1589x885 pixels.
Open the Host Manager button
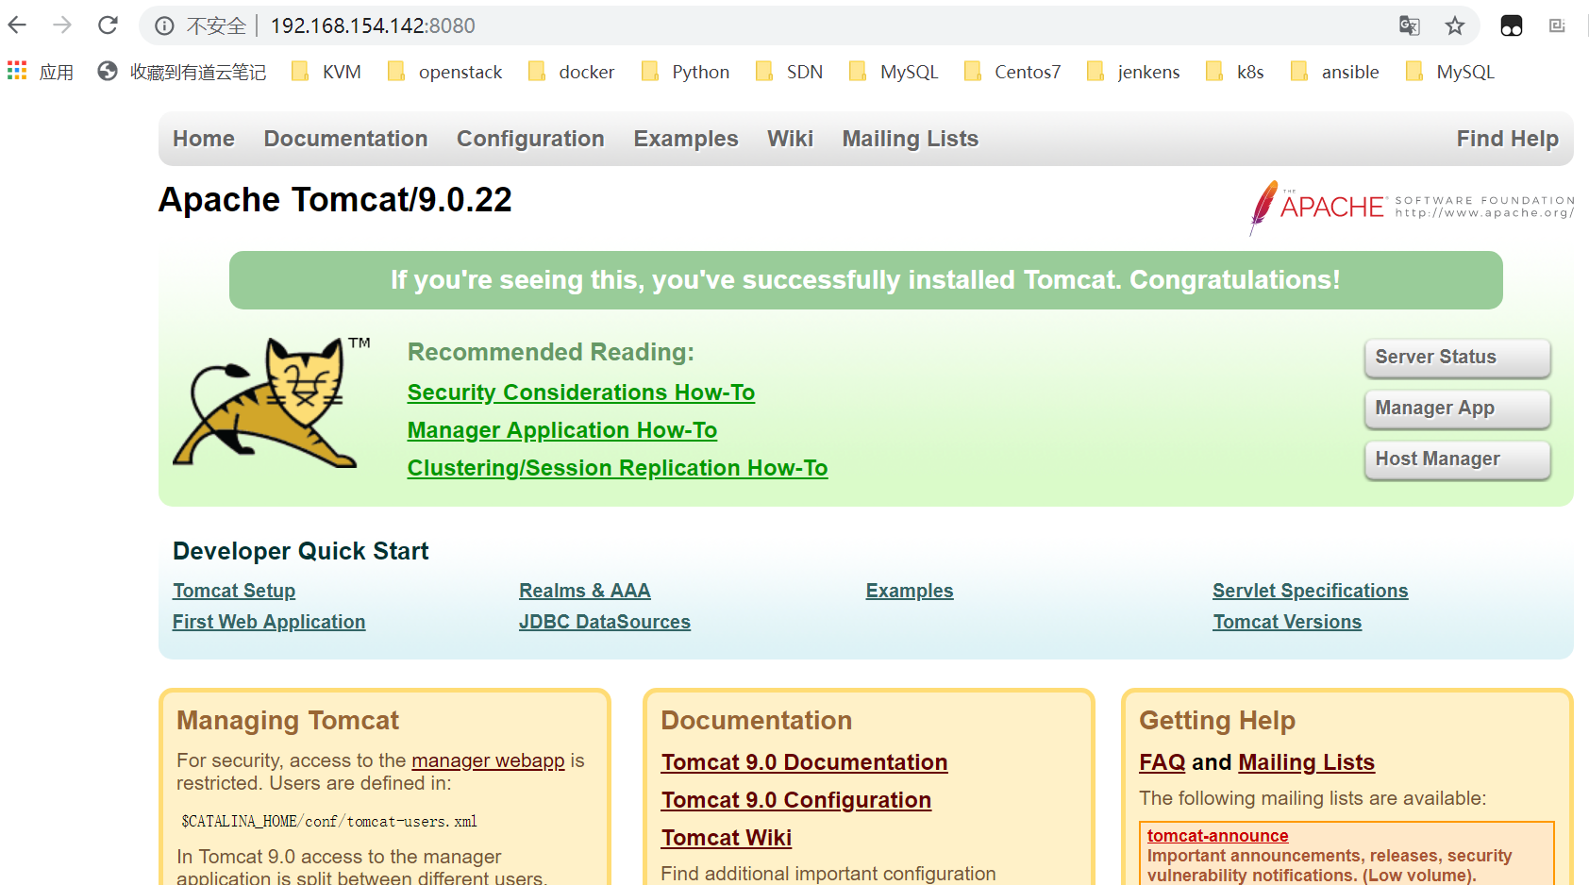[1458, 459]
